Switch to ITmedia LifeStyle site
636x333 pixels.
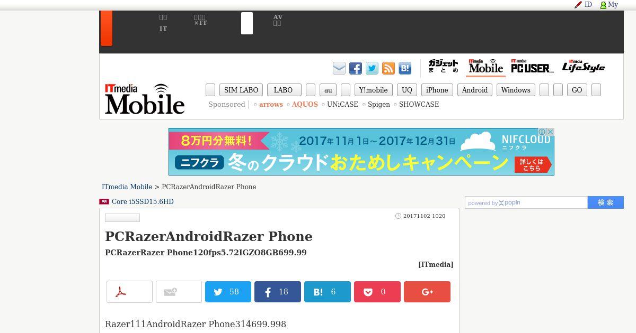coord(584,67)
